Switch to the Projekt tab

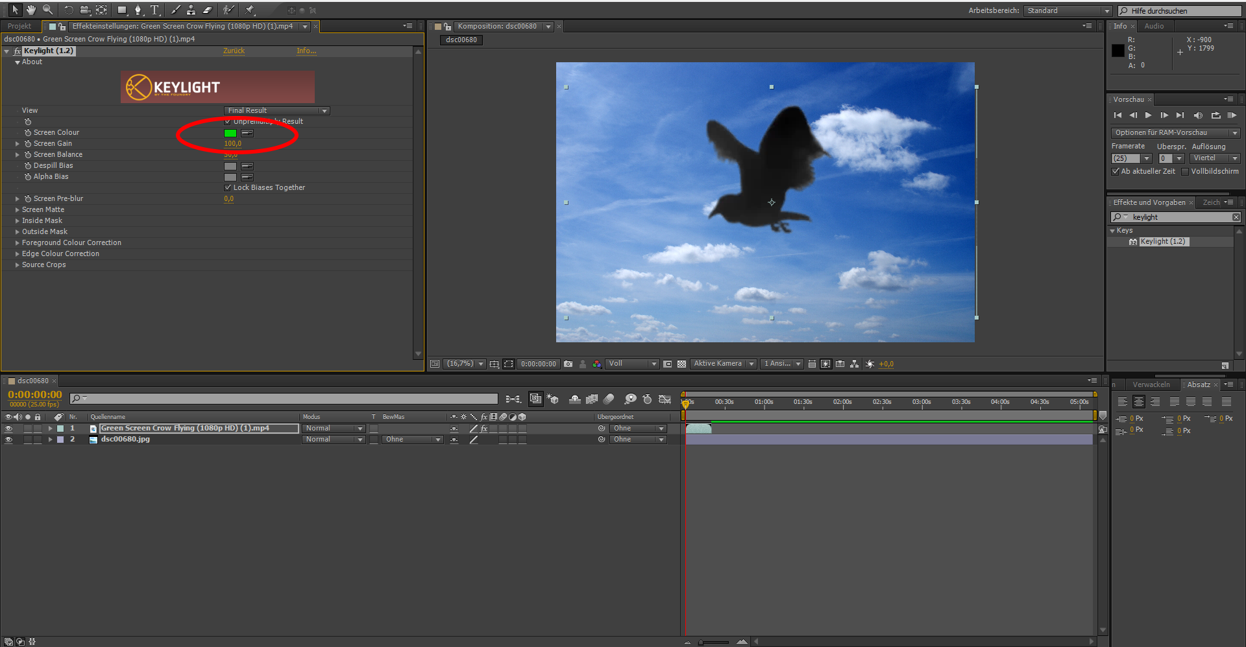19,26
